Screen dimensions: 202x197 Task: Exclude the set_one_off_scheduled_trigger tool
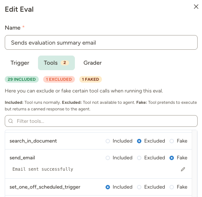click(x=139, y=187)
